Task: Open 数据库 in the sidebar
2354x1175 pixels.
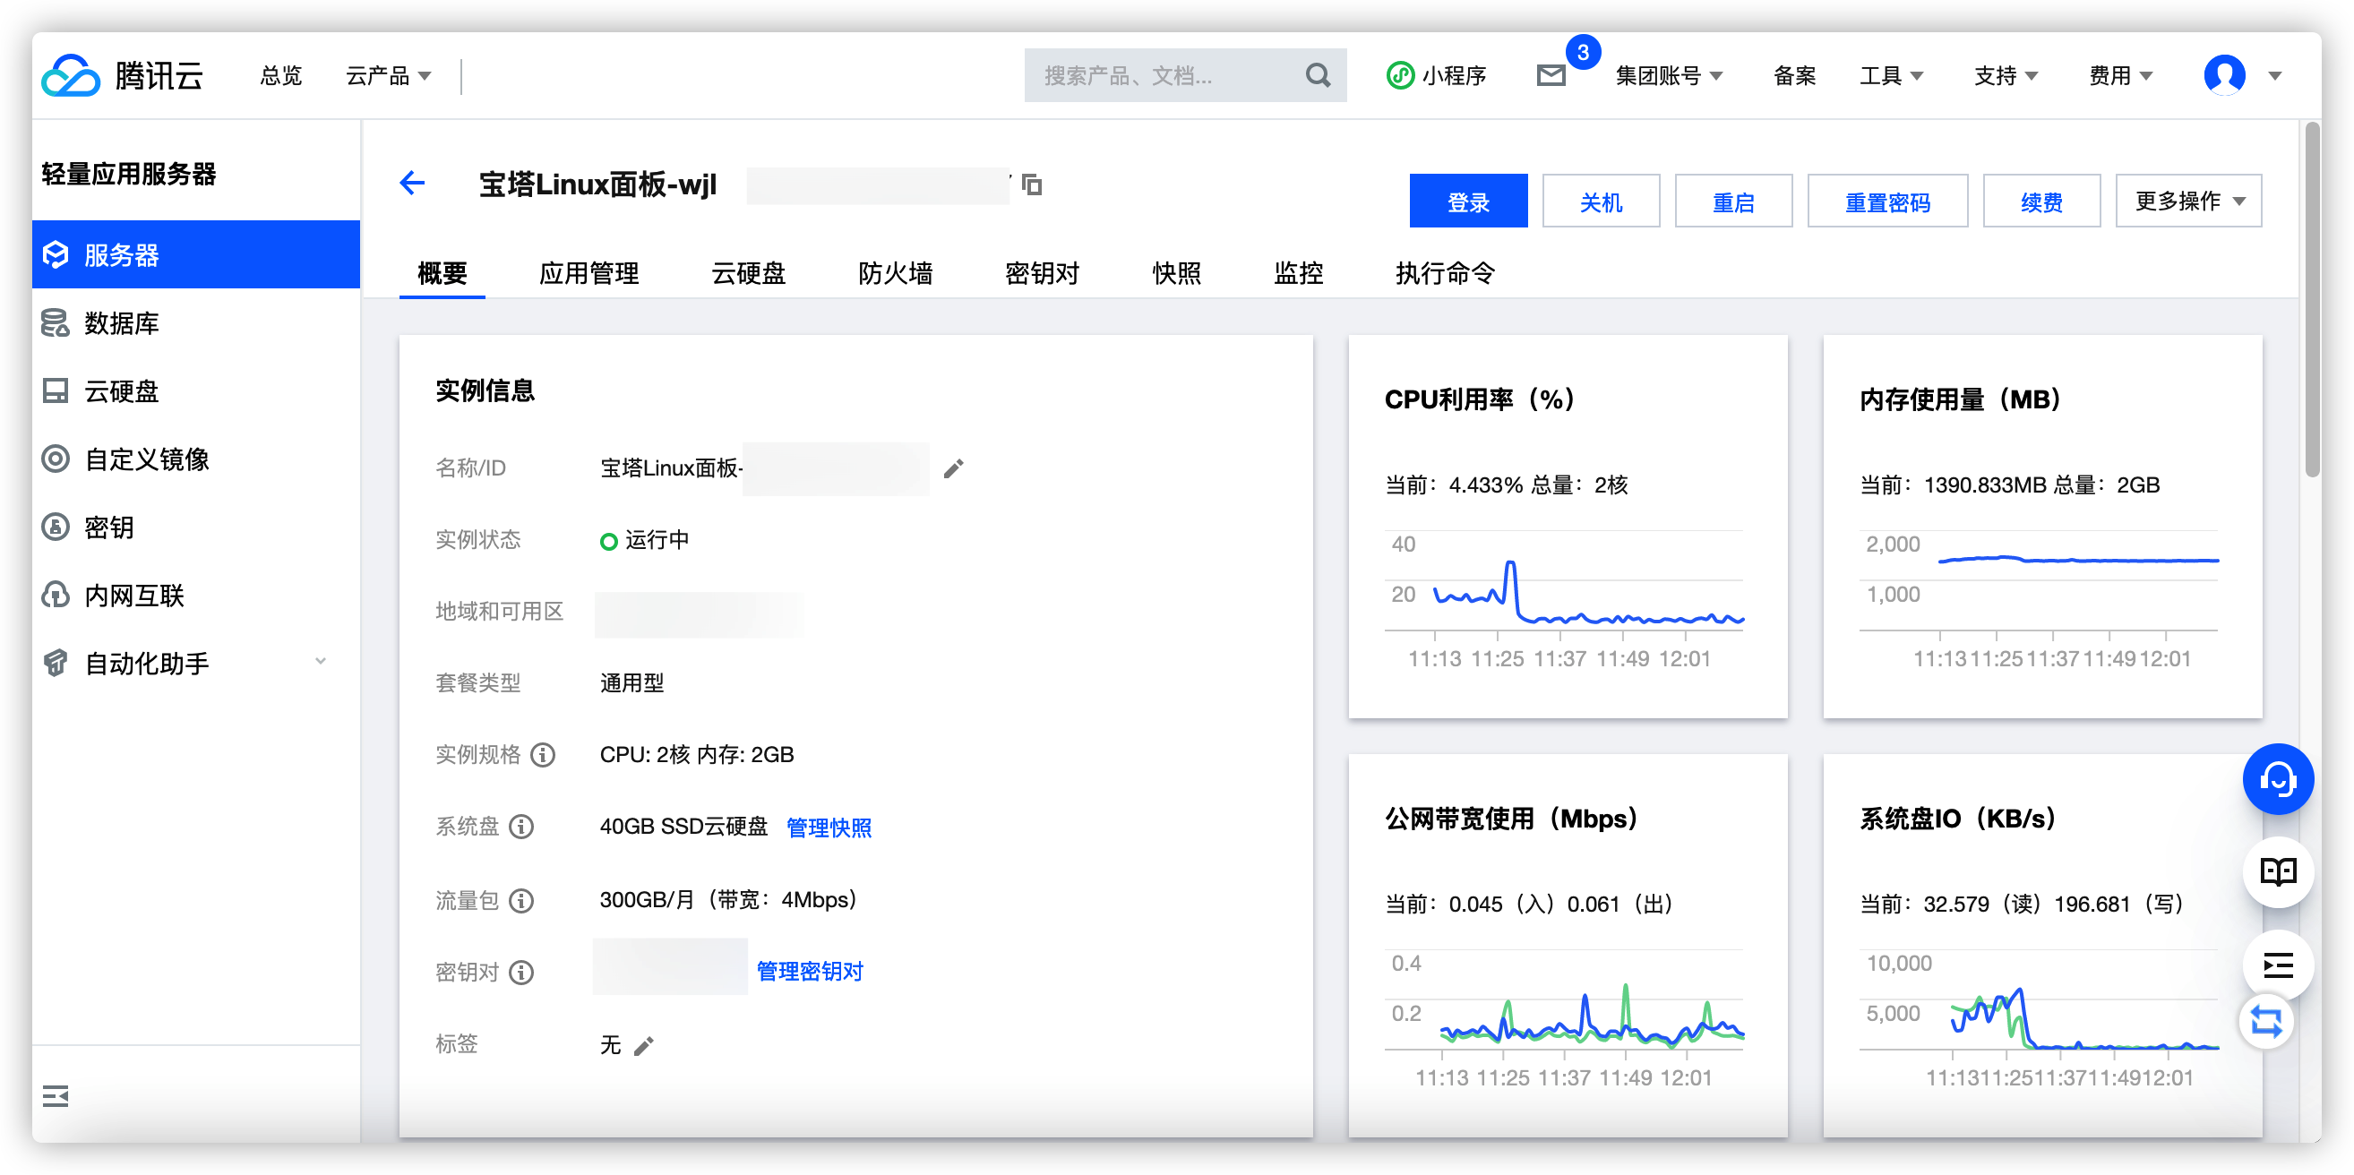Action: [195, 322]
